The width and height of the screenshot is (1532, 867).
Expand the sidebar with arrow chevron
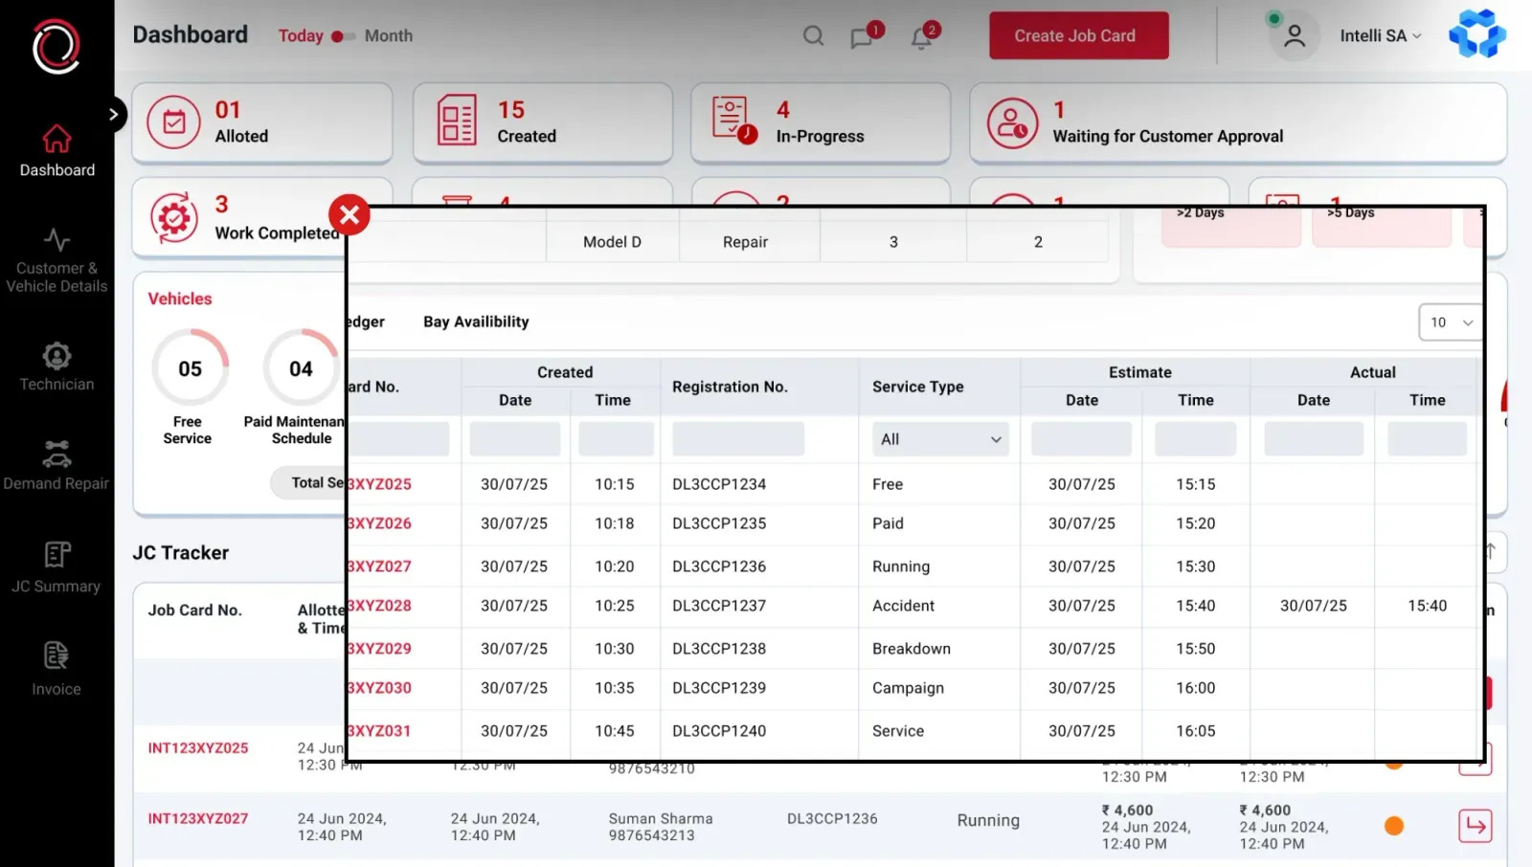click(x=113, y=115)
